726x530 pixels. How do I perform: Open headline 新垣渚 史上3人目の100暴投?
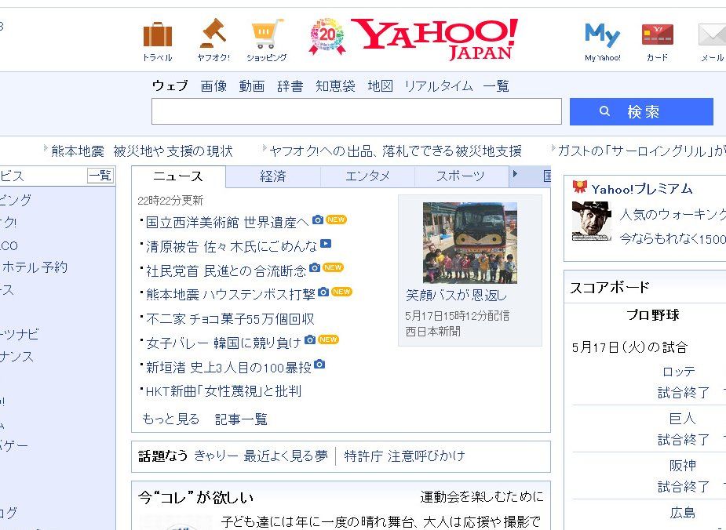pos(228,367)
